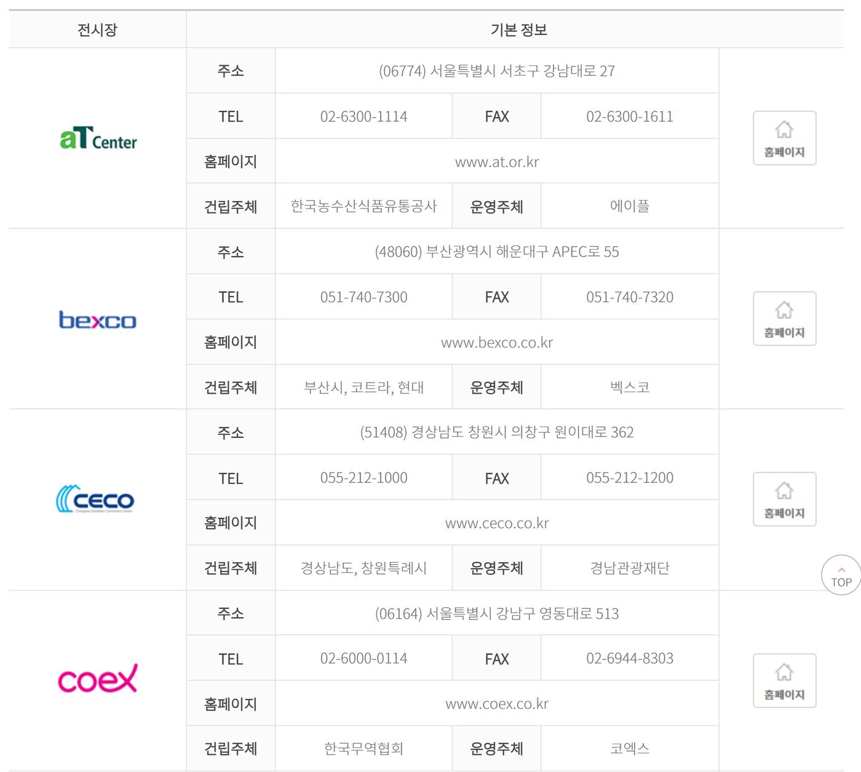Click the founder cell 한국농수산식품유통공사

click(363, 206)
